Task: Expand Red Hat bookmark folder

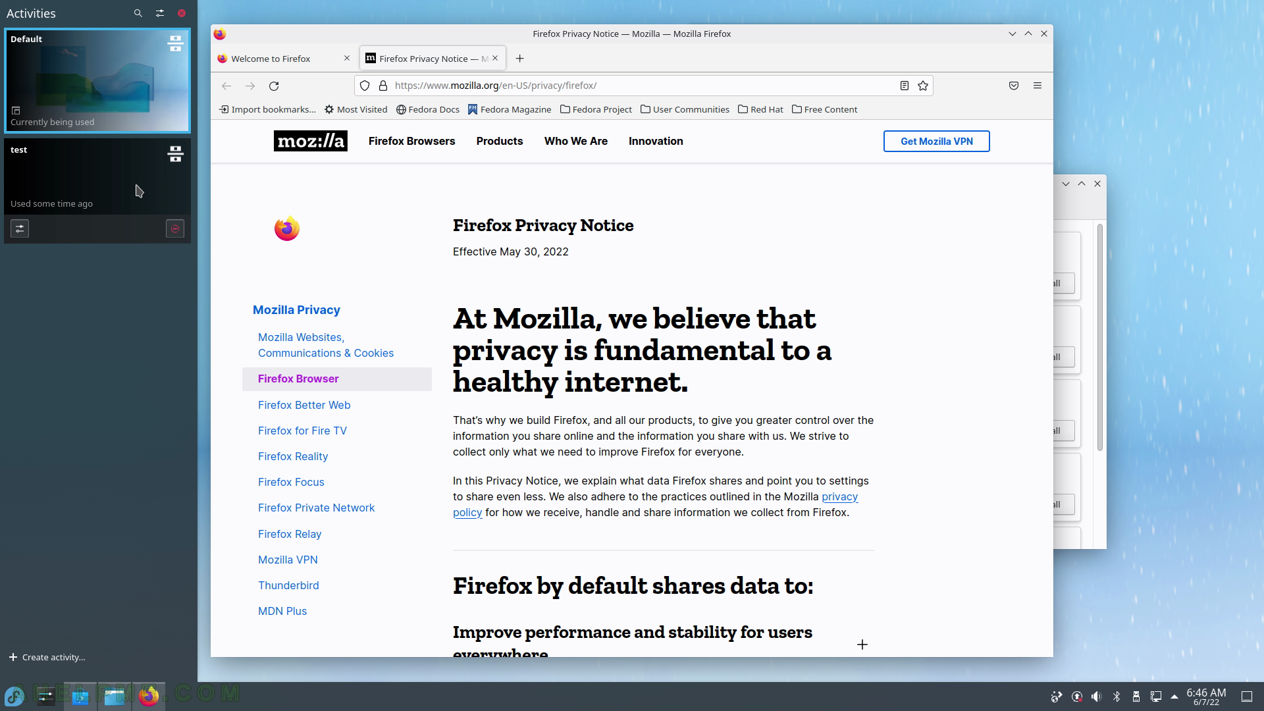Action: (760, 109)
